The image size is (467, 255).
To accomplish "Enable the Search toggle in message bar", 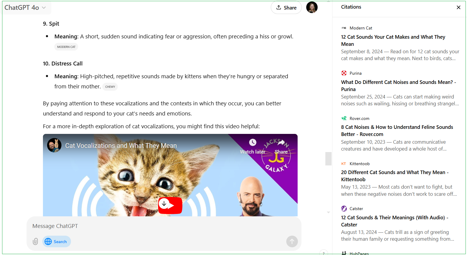I will pyautogui.click(x=56, y=241).
